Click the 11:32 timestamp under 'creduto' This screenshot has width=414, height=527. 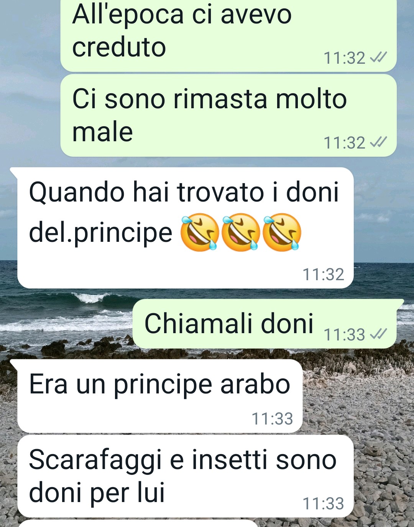click(x=344, y=58)
